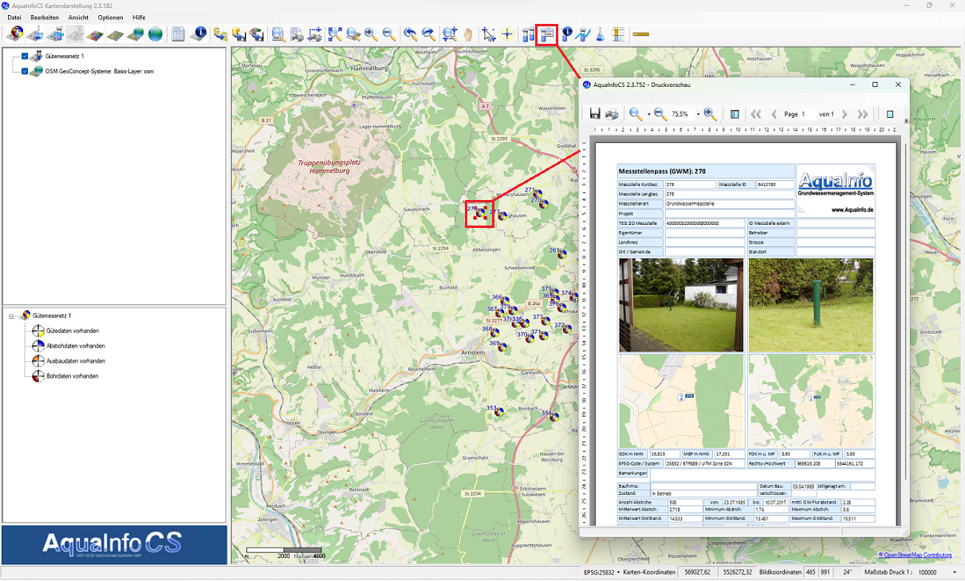
Task: Open the Bearbeiten menu
Action: coord(45,17)
